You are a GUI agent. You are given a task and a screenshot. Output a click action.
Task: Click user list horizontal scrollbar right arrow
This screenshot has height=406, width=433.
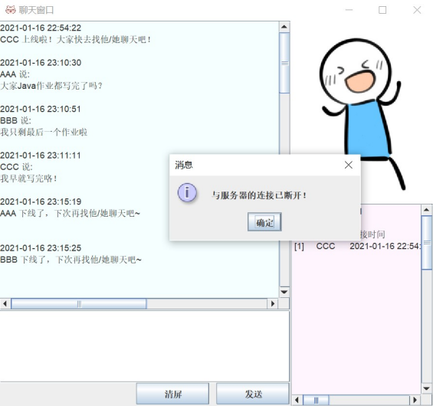415,400
